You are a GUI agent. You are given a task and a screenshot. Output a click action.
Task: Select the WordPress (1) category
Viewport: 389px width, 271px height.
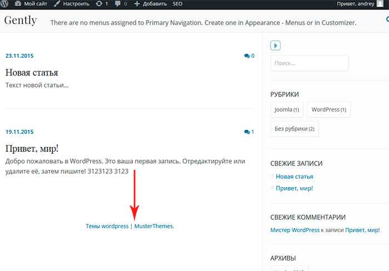(x=329, y=109)
